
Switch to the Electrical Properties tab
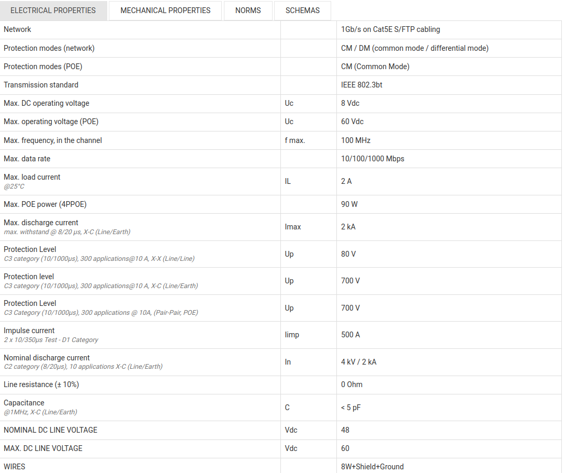pyautogui.click(x=53, y=10)
